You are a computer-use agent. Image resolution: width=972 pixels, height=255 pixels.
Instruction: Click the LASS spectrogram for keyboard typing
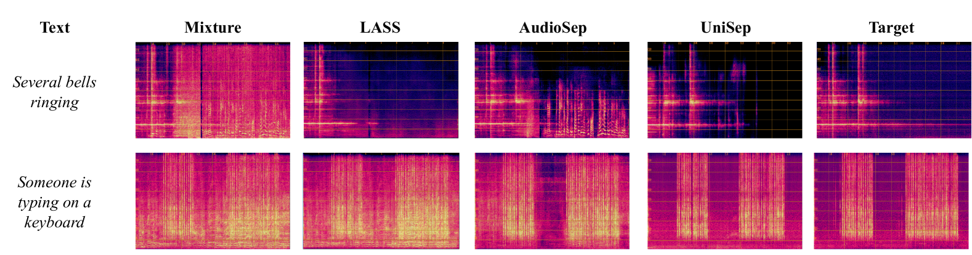coord(381,201)
